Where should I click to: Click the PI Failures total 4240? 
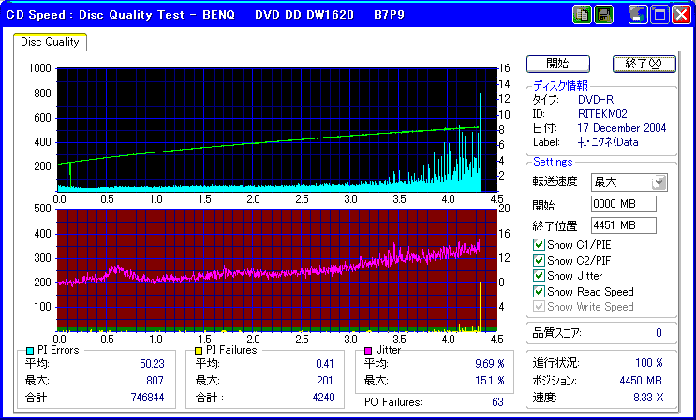[323, 397]
